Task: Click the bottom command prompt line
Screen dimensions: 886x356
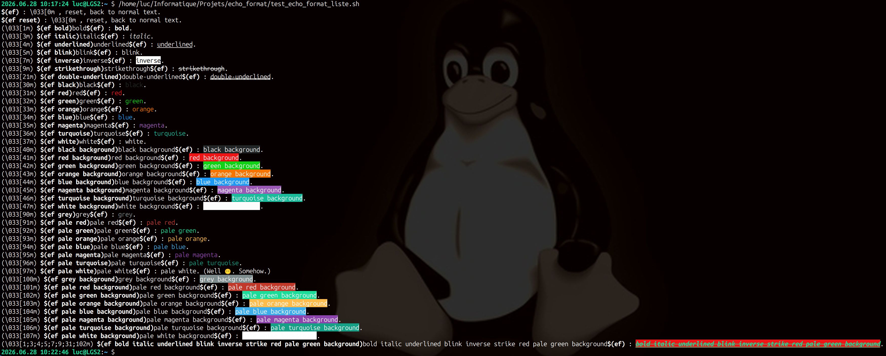Action: [x=58, y=352]
